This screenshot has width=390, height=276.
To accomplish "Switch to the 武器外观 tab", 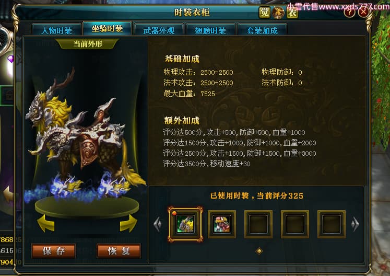I will (159, 30).
